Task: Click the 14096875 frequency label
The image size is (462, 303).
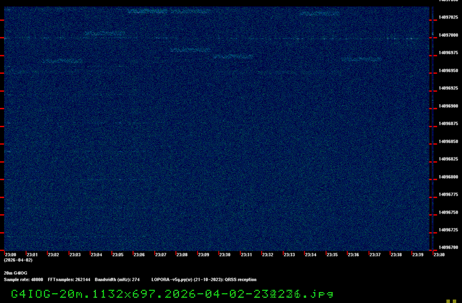Action: click(448, 124)
